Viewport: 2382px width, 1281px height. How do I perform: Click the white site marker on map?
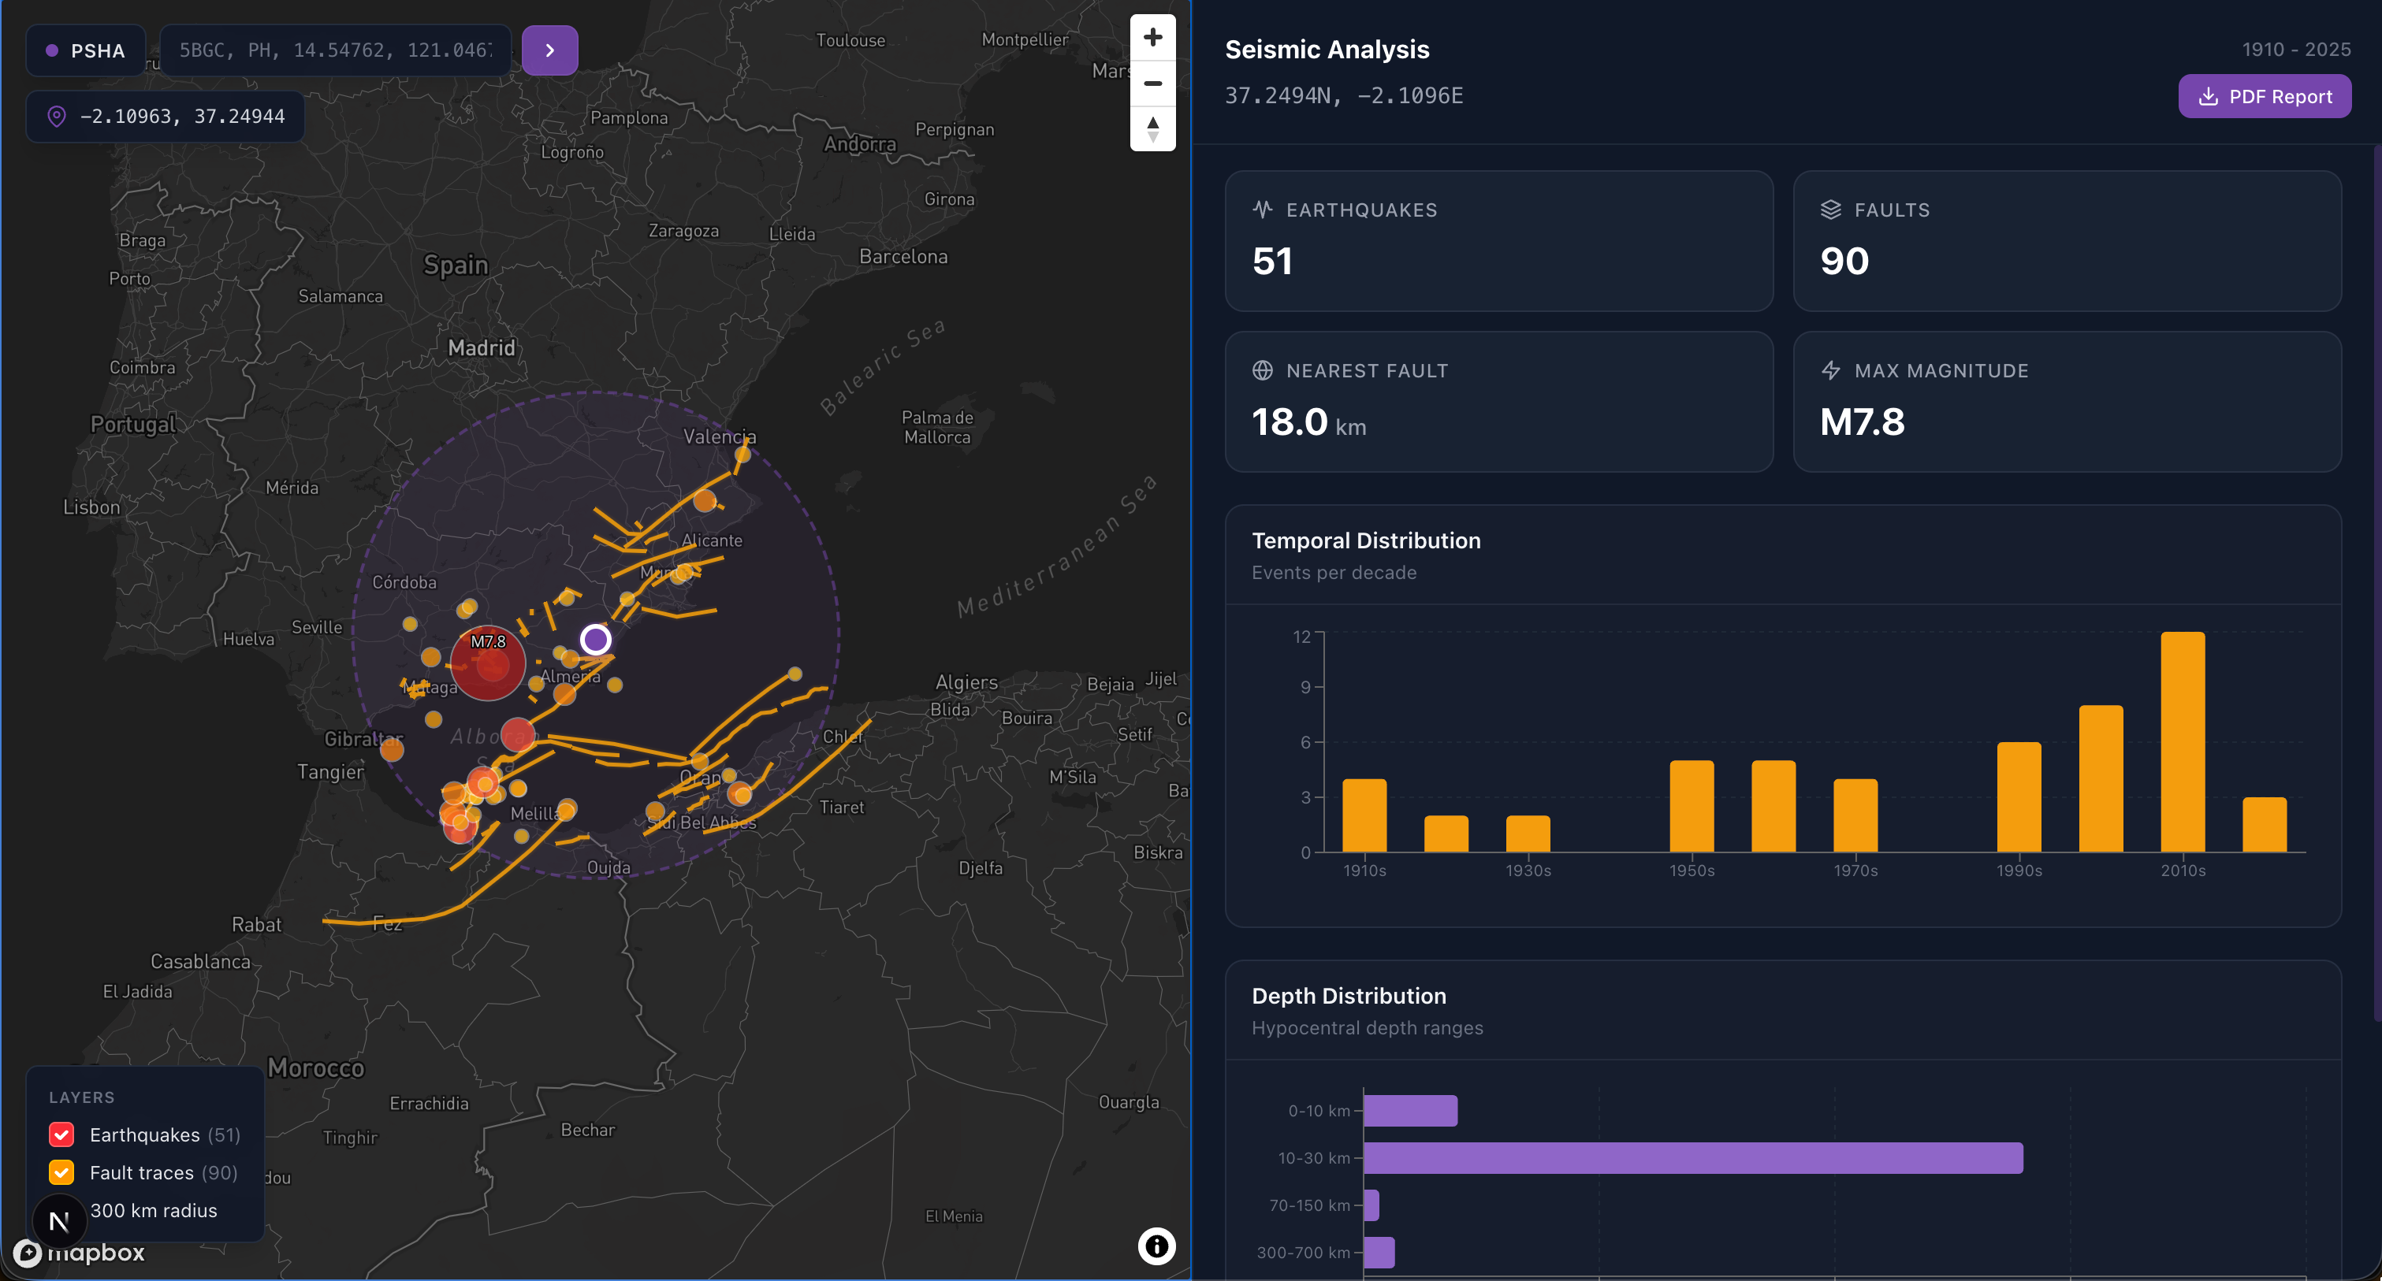(596, 639)
